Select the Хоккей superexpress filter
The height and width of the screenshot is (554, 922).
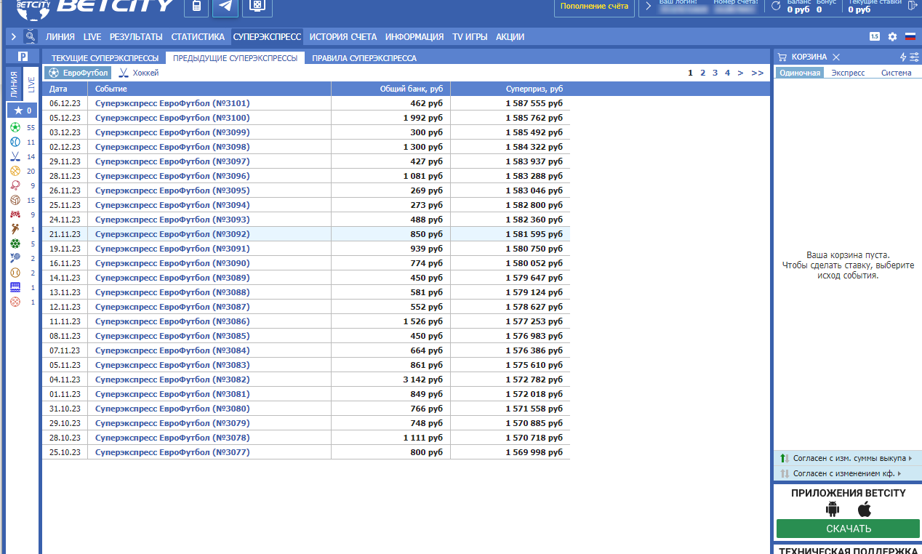[x=138, y=73]
